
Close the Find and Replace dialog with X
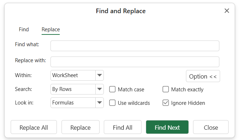point(227,11)
